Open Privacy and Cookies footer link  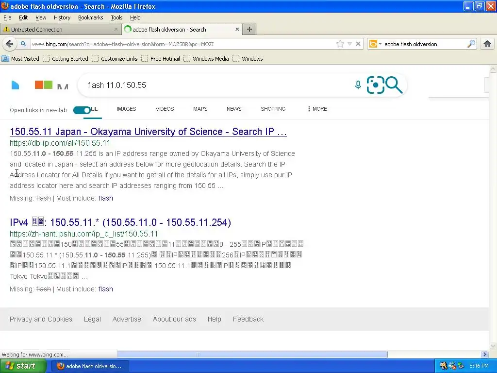(x=41, y=319)
